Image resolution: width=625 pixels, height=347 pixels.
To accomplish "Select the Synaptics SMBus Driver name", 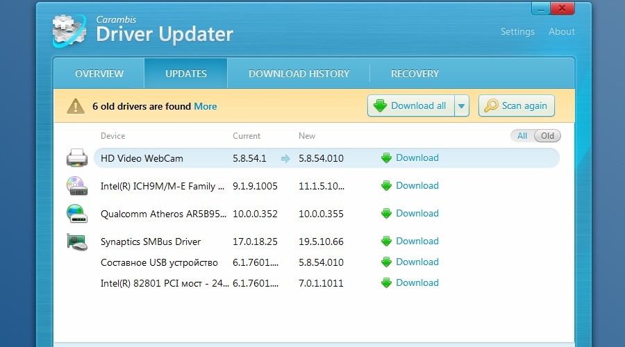I will (151, 242).
